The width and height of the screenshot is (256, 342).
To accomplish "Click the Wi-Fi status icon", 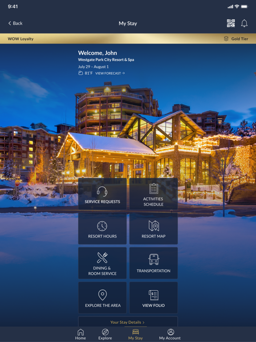I will 237,7.
